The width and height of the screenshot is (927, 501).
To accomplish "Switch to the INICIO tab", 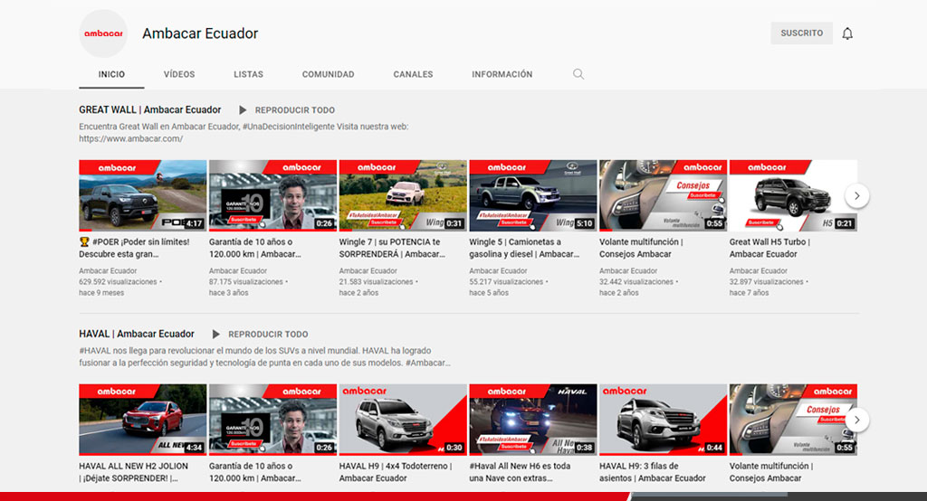I will (111, 74).
